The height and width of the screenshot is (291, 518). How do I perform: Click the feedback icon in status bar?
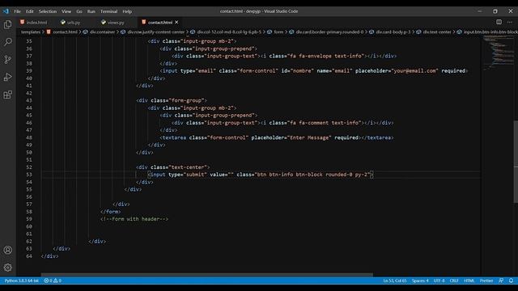click(x=501, y=280)
